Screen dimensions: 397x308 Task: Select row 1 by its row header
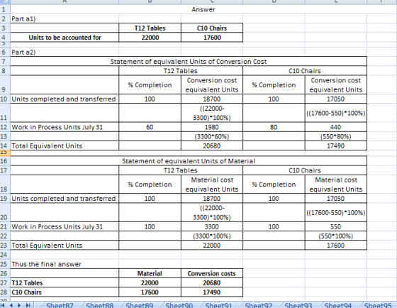coord(5,9)
